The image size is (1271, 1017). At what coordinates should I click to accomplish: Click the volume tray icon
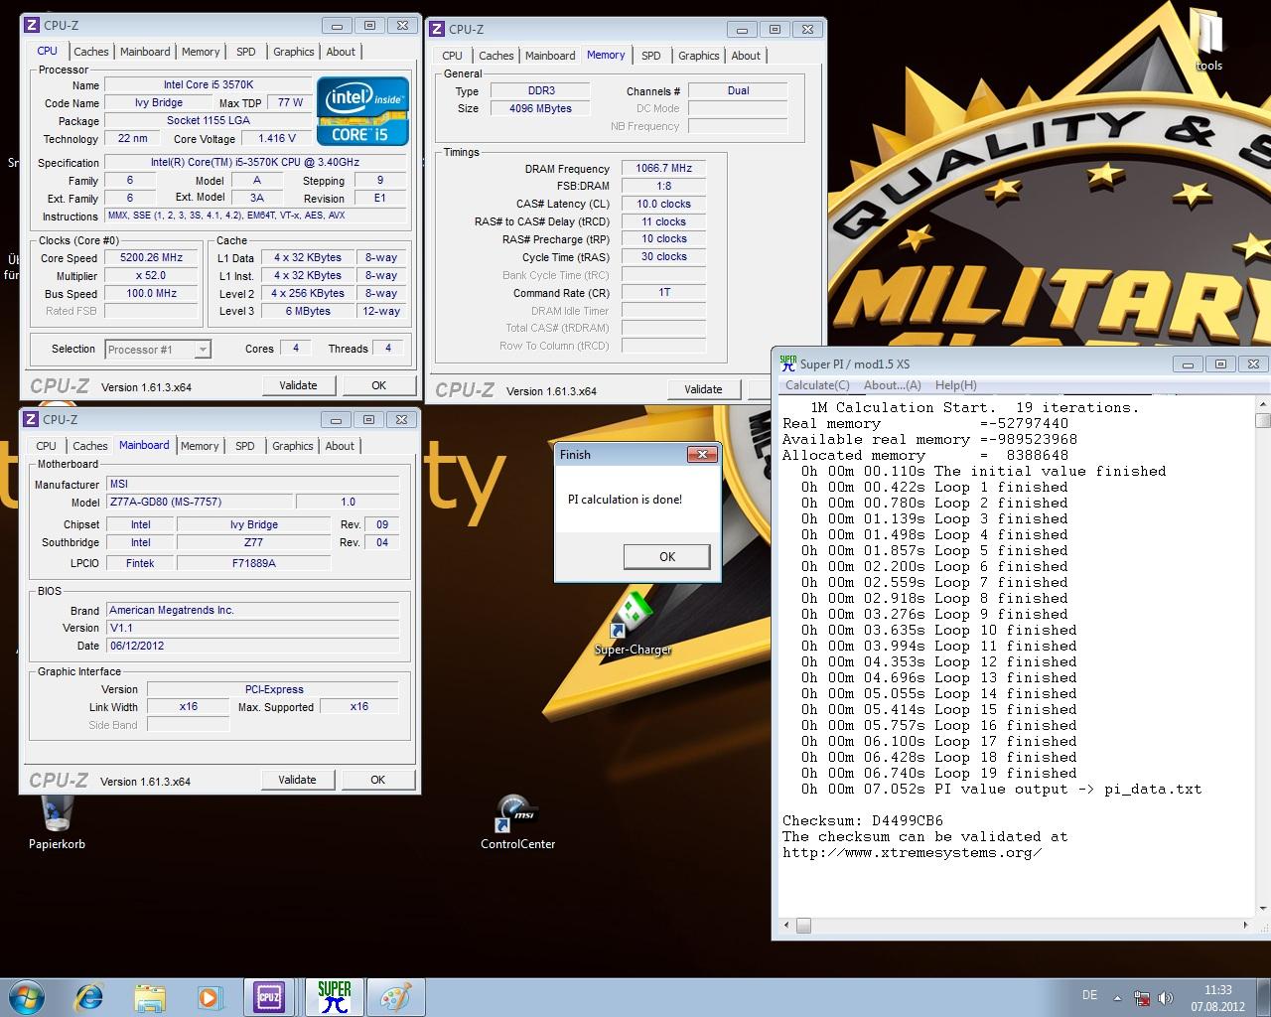[x=1166, y=997]
